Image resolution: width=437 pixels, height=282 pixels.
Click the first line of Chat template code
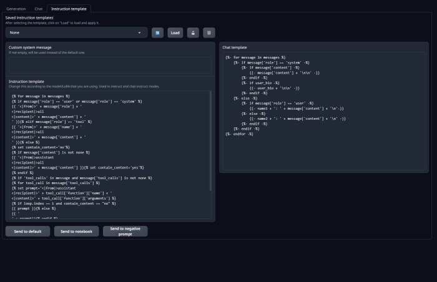pyautogui.click(x=255, y=57)
